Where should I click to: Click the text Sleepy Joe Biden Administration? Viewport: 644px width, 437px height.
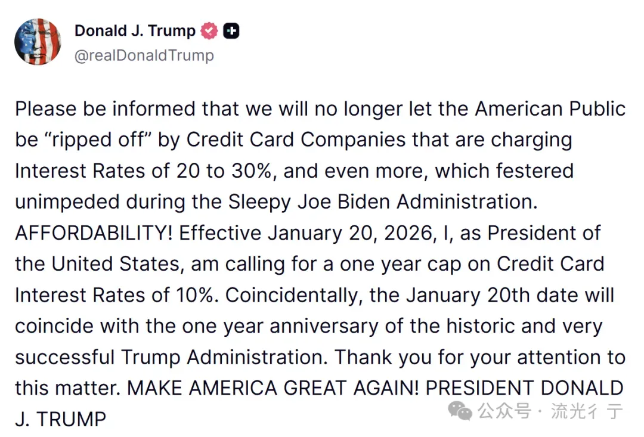[x=383, y=202]
